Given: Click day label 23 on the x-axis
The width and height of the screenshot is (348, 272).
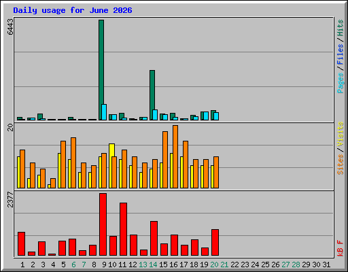Looking at the screenshot, I should click(245, 265).
